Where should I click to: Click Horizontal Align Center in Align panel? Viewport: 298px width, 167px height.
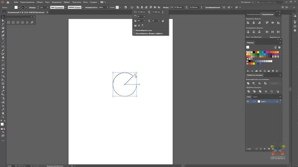click(254, 23)
